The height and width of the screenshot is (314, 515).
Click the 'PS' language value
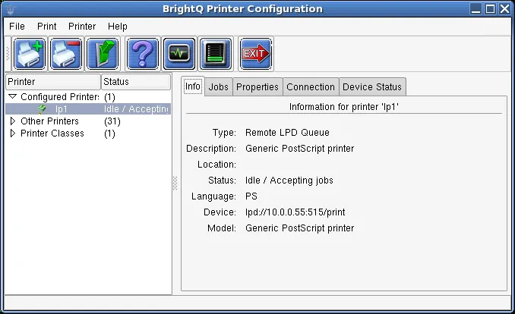click(x=251, y=196)
